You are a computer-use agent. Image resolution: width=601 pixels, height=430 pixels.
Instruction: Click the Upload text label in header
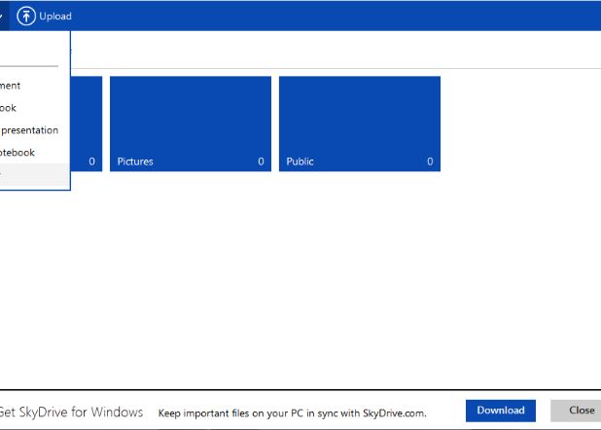[55, 17]
